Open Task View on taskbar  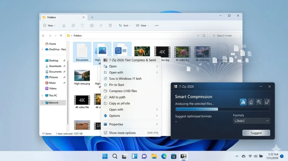(124, 156)
